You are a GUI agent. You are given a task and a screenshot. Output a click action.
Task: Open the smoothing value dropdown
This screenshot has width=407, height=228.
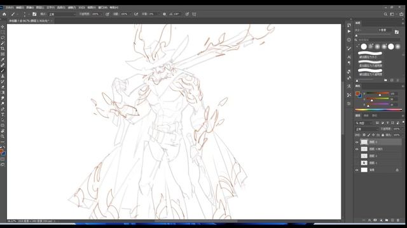[x=158, y=14]
